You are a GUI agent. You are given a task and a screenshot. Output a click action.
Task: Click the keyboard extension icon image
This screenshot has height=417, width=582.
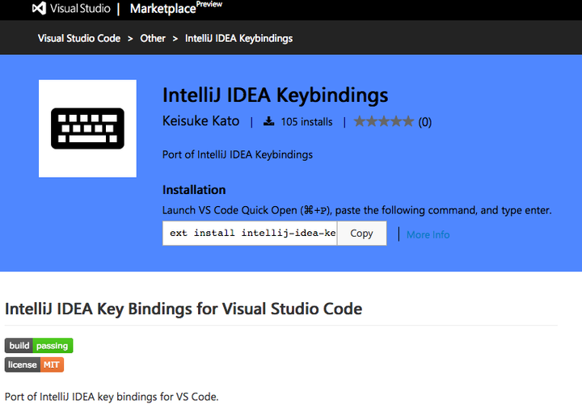(87, 128)
